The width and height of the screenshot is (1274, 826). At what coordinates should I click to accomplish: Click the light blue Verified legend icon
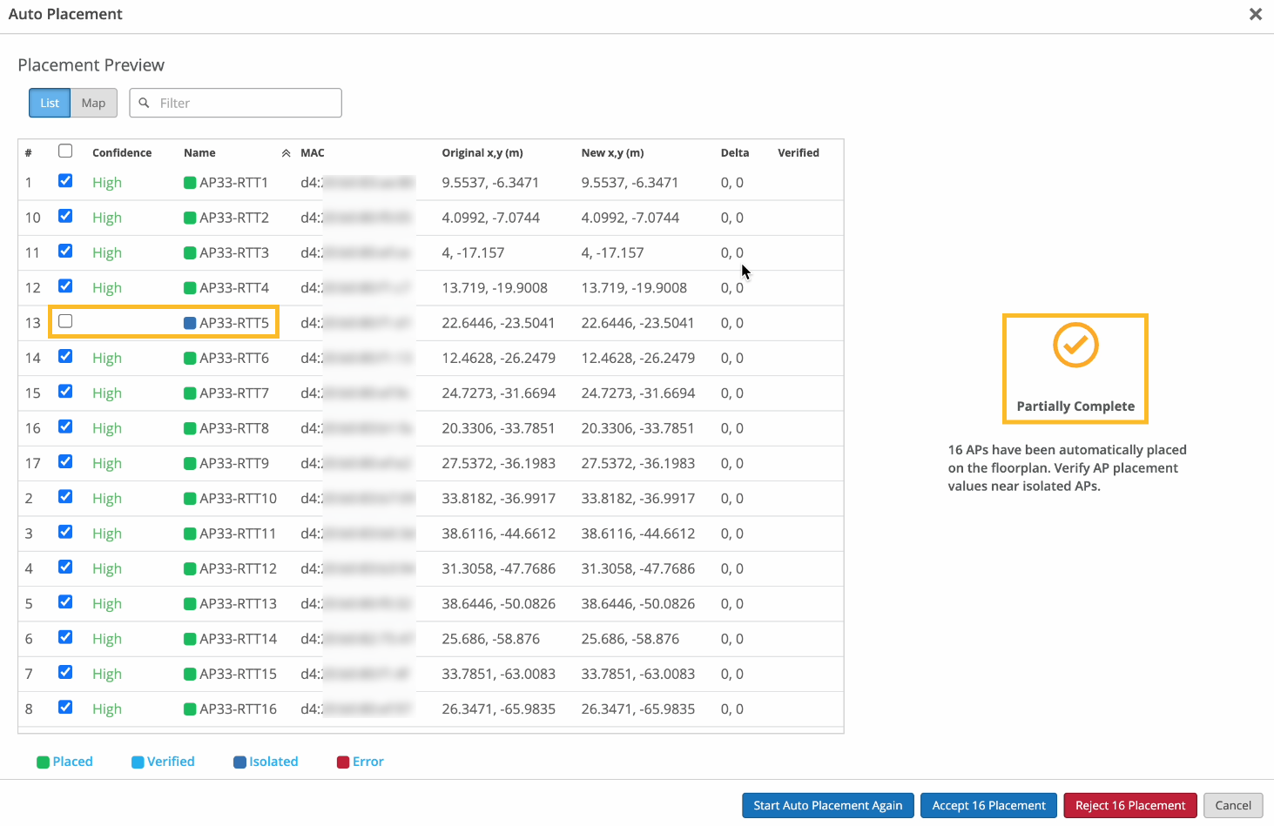pyautogui.click(x=138, y=762)
